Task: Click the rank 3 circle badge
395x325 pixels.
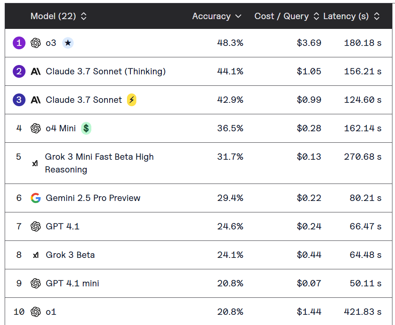Action: click(19, 100)
